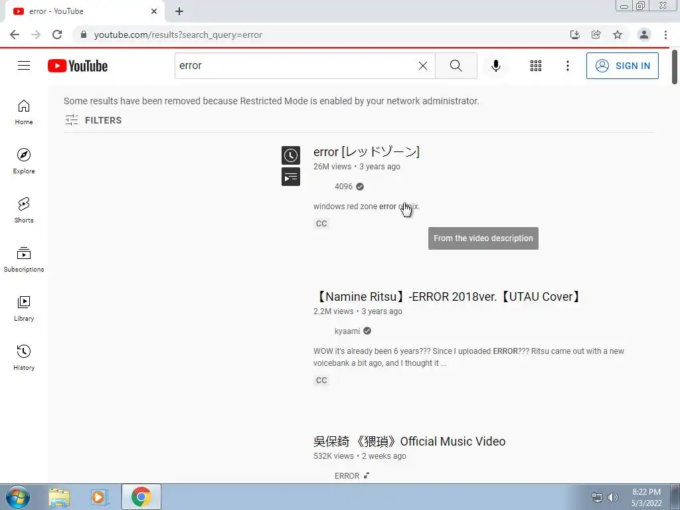Open the Namine Ritsu ERROR 2018ver video
Screen dimensions: 680x510
[448, 297]
